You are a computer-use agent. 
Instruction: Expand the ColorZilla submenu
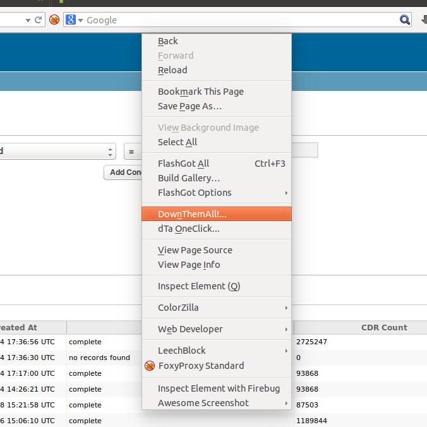point(217,308)
